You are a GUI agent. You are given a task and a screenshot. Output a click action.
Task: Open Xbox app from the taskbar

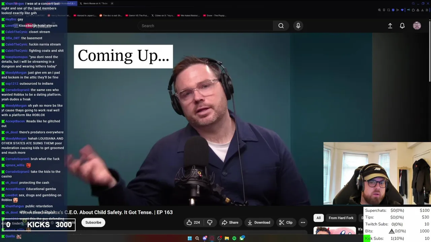[242, 238]
